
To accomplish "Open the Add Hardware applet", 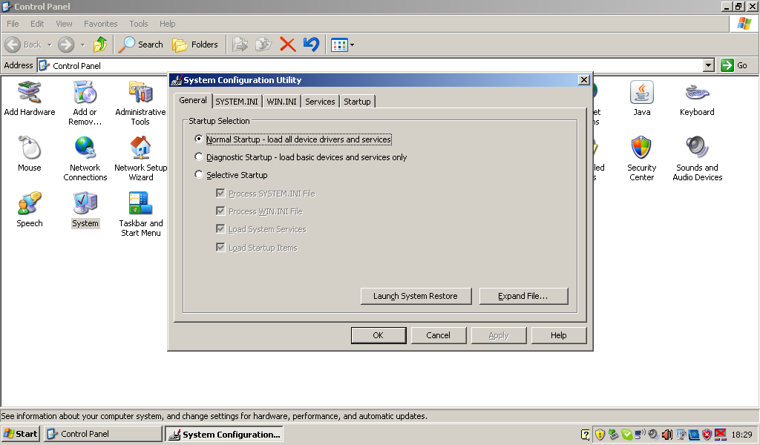I will pos(30,99).
